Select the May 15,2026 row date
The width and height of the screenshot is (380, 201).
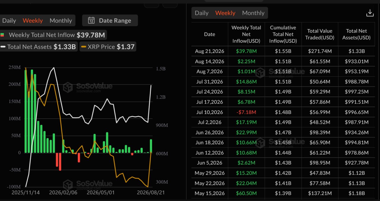point(210,193)
